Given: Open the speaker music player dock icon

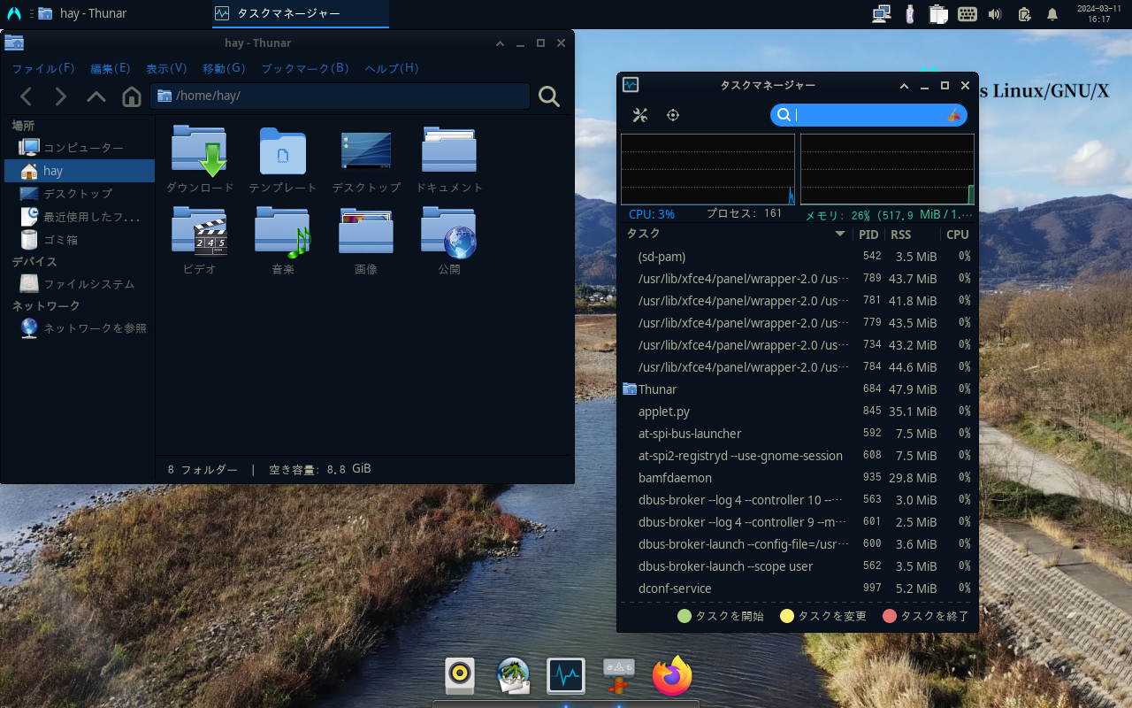Looking at the screenshot, I should pos(460,676).
